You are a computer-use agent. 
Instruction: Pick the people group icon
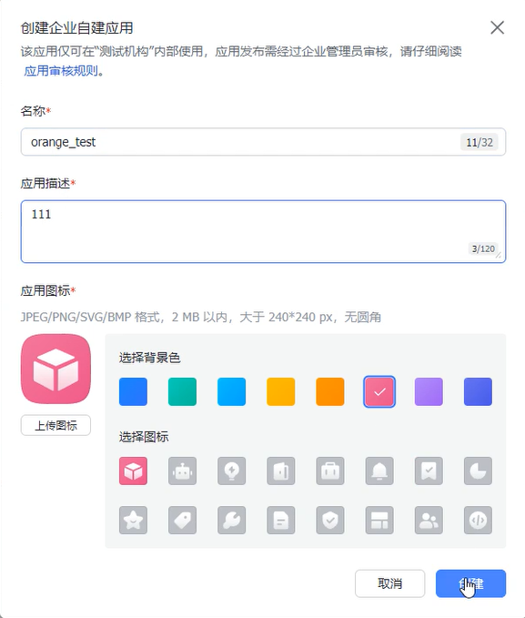pyautogui.click(x=429, y=520)
